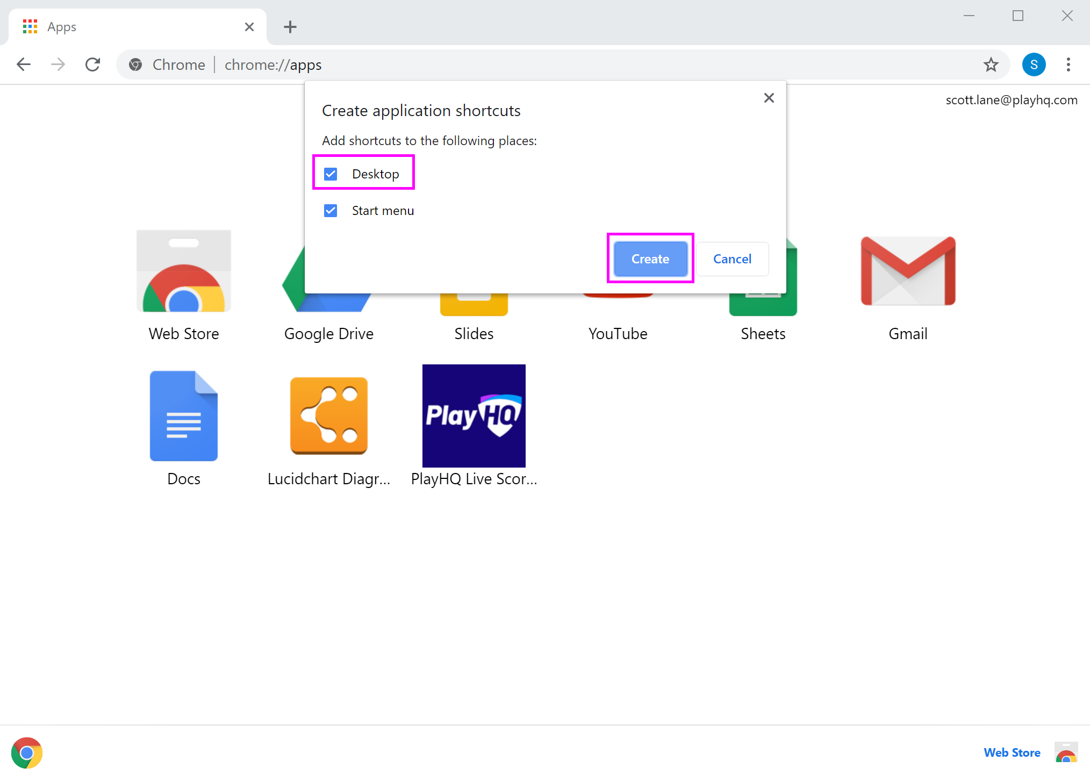The width and height of the screenshot is (1090, 775).
Task: Open a new tab
Action: (290, 27)
